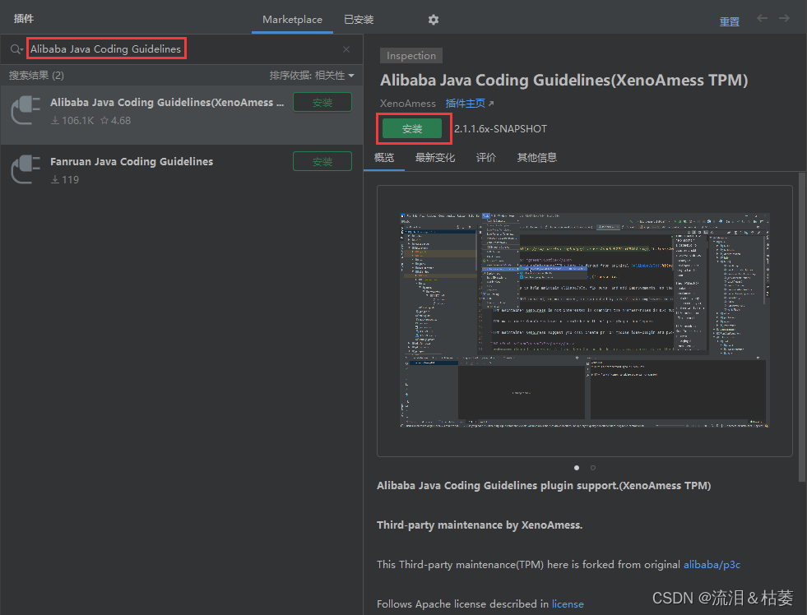The height and width of the screenshot is (615, 807).
Task: Switch to the Marketplace tab
Action: (x=292, y=20)
